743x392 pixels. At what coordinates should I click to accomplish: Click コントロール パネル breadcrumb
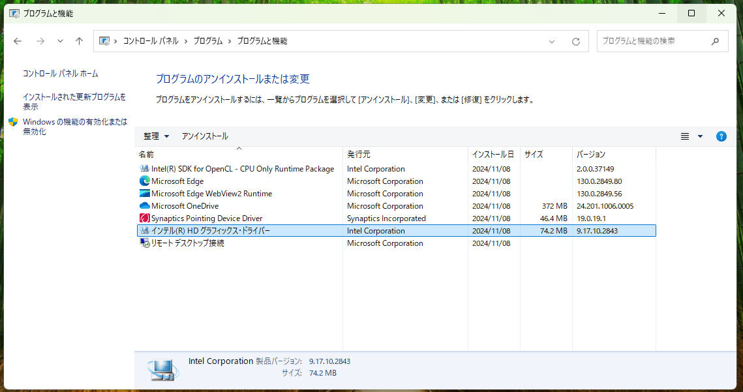click(x=151, y=41)
